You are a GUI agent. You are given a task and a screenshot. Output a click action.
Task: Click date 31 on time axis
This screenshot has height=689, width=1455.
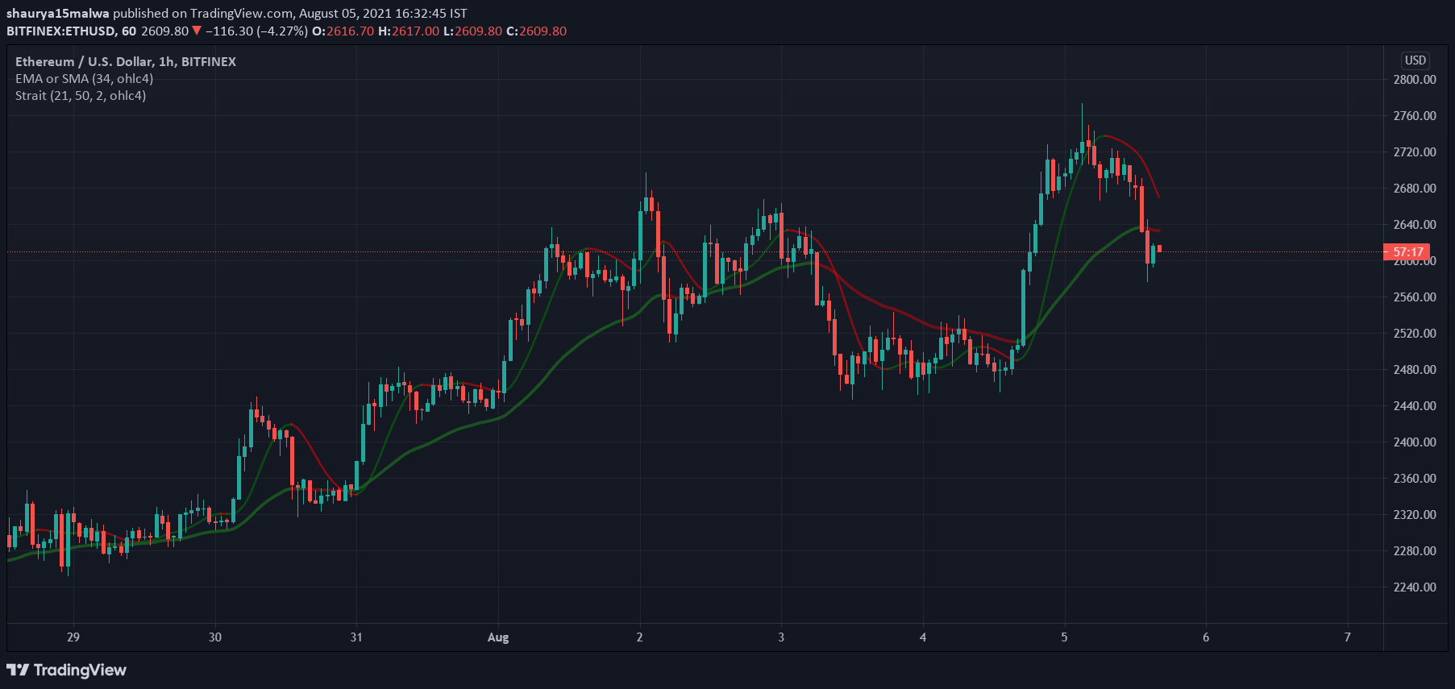click(356, 637)
